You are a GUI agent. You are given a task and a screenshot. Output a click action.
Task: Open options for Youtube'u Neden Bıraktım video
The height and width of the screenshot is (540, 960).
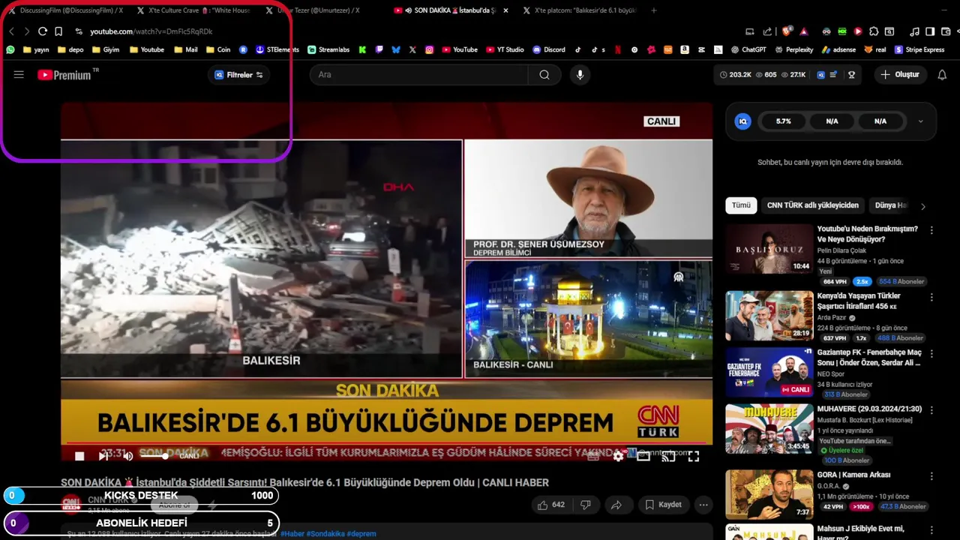(931, 230)
